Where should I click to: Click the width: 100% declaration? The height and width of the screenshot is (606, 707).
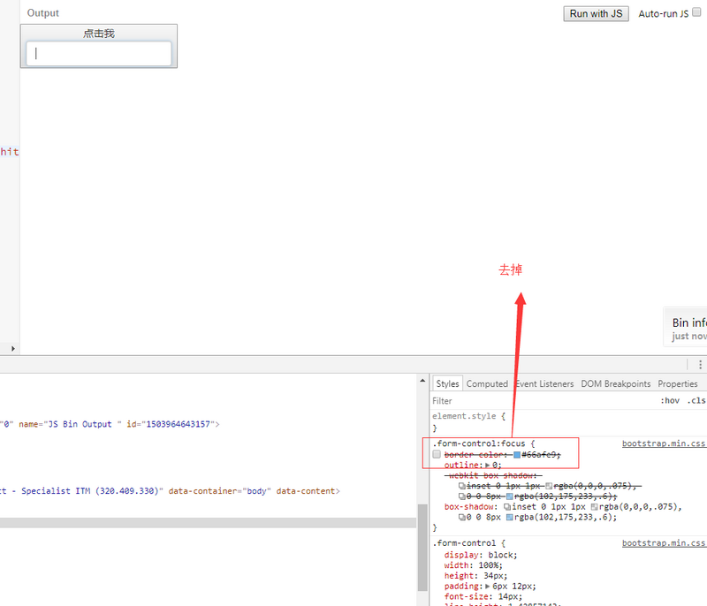[x=473, y=565]
